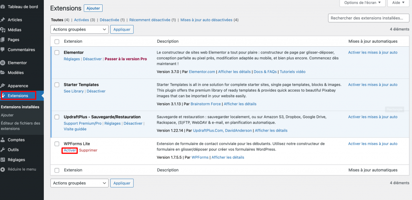Open Extensions in the sidebar menu
The width and height of the screenshot is (412, 200).
tap(18, 96)
